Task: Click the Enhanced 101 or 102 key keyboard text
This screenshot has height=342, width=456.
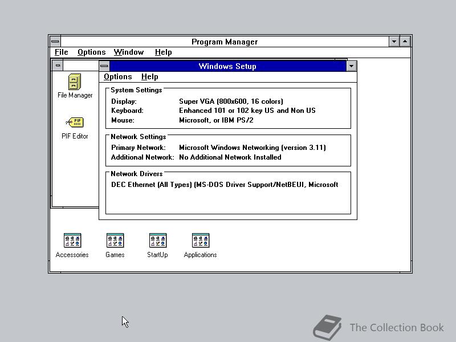Action: point(247,111)
